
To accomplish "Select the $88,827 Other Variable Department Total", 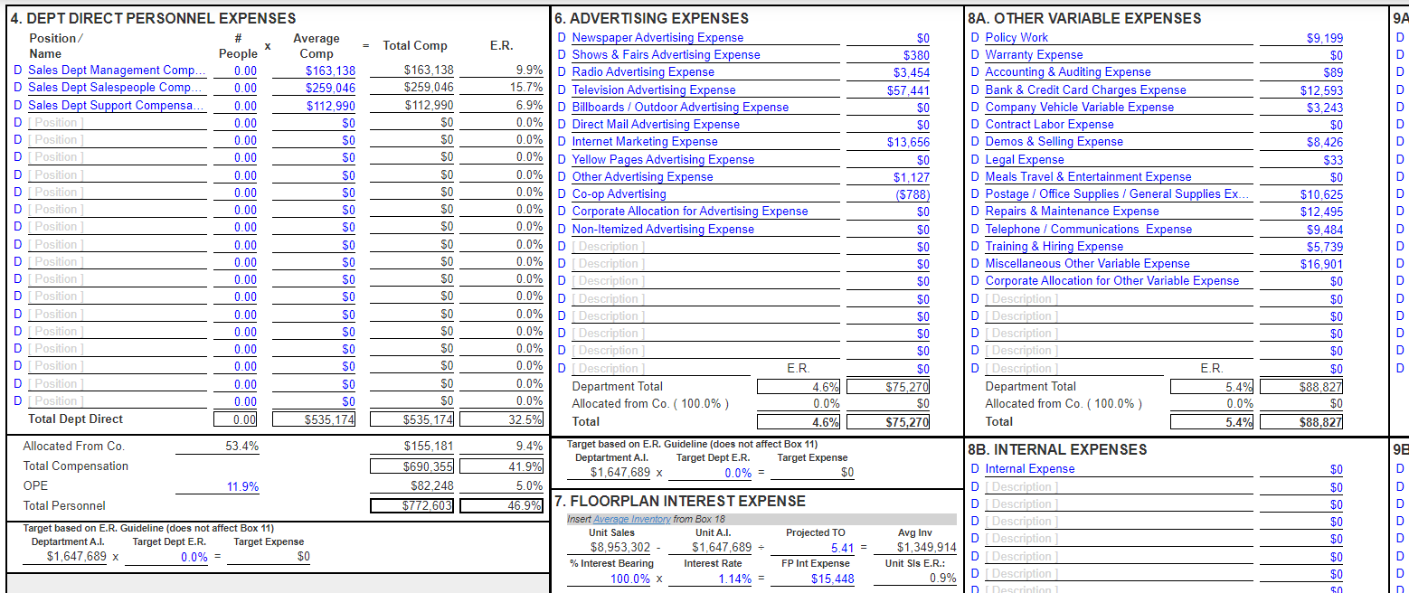I will click(x=1302, y=386).
